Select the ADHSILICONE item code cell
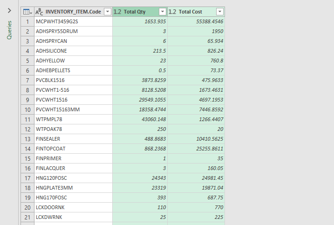 click(73, 51)
